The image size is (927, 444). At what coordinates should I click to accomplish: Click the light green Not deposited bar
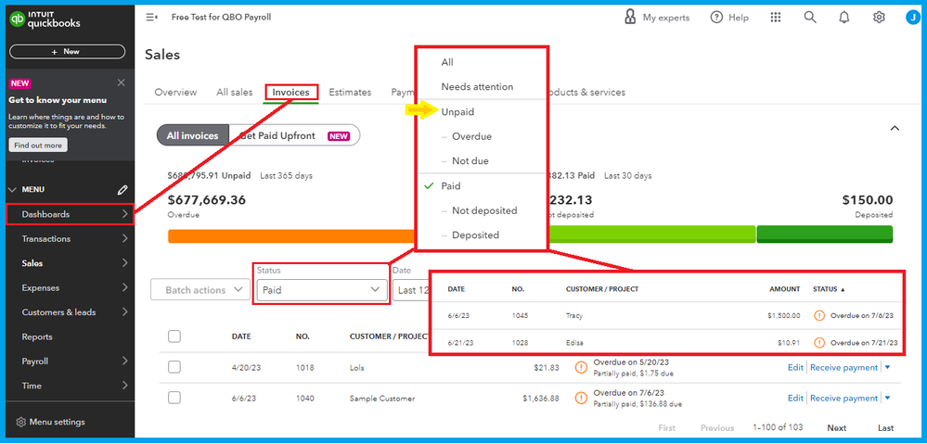(652, 235)
